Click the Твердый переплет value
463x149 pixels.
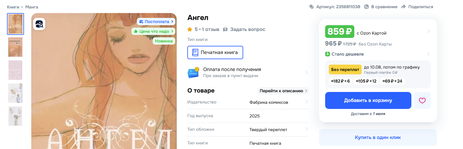(x=268, y=130)
